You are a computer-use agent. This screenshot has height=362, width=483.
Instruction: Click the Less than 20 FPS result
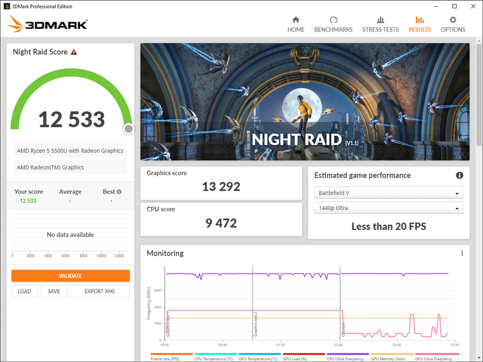(x=389, y=226)
